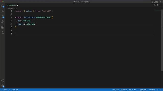Split the editor to the right
Image resolution: width=163 pixels, height=91 pixels.
[158, 5]
